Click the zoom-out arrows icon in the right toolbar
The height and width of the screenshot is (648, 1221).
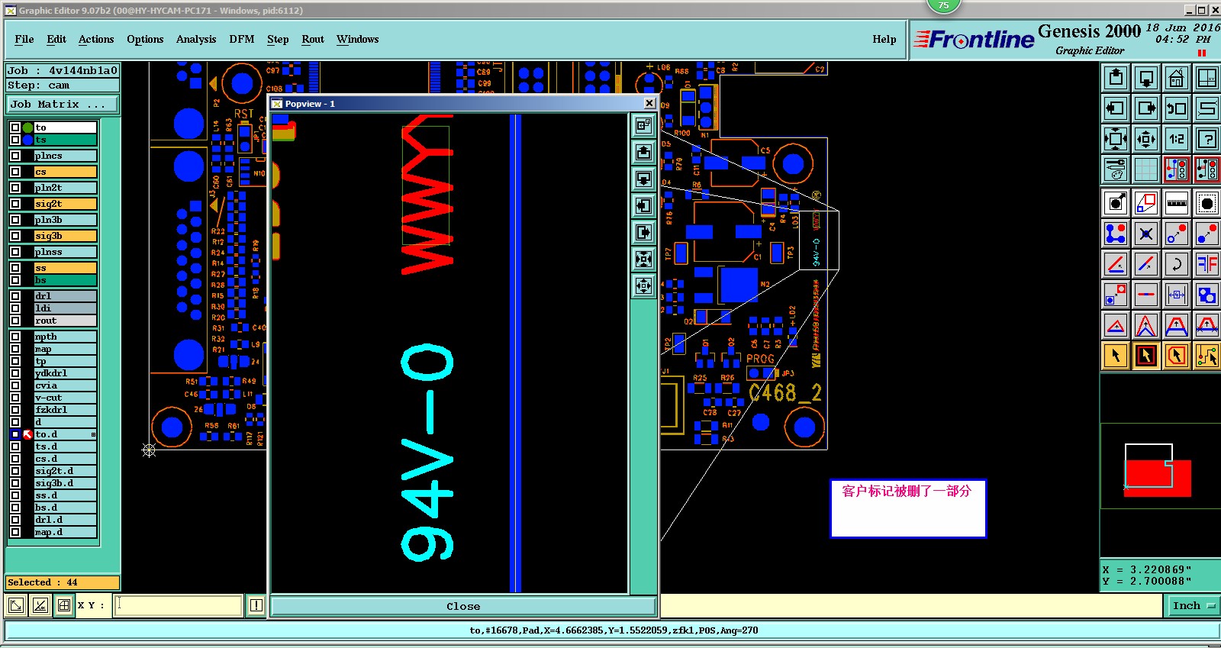point(1146,139)
